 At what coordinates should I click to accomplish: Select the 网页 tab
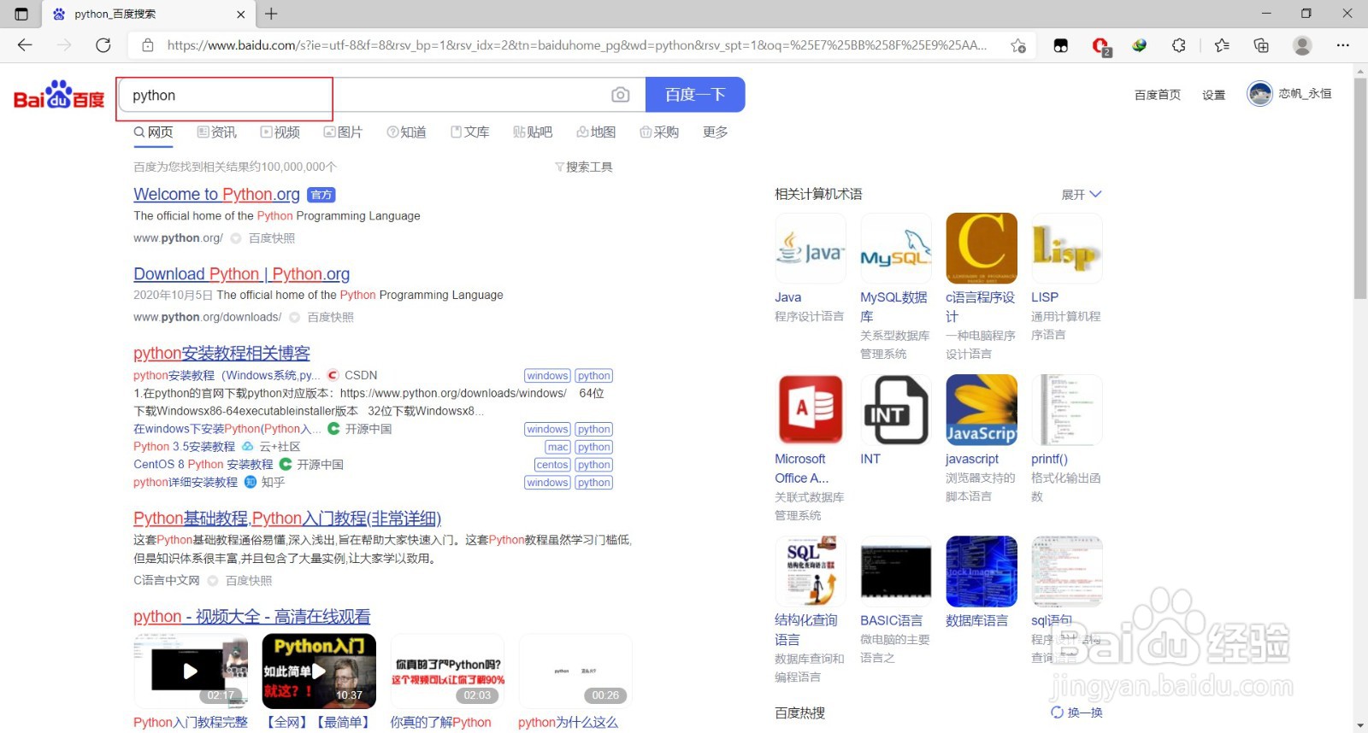[154, 132]
